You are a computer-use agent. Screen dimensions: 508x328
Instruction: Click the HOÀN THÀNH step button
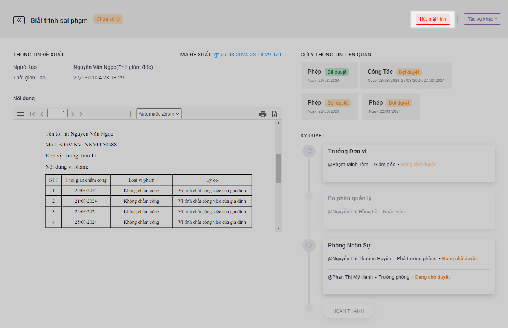click(348, 311)
